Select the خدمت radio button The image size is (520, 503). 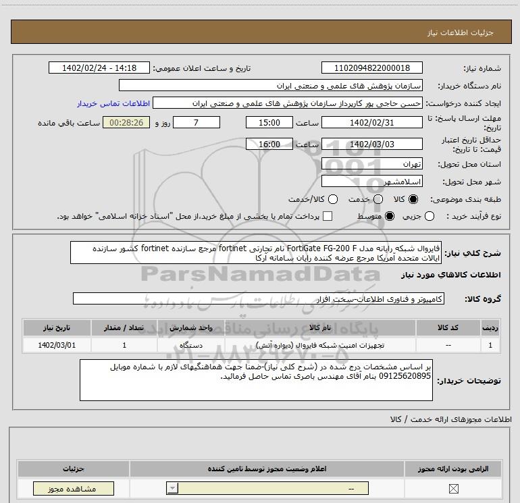point(378,199)
